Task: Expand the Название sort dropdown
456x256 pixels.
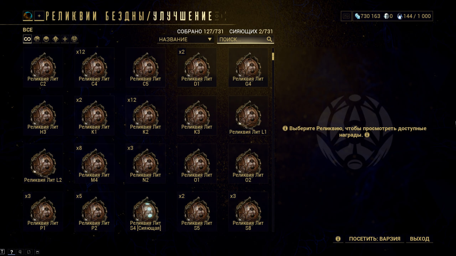Action: pyautogui.click(x=185, y=39)
